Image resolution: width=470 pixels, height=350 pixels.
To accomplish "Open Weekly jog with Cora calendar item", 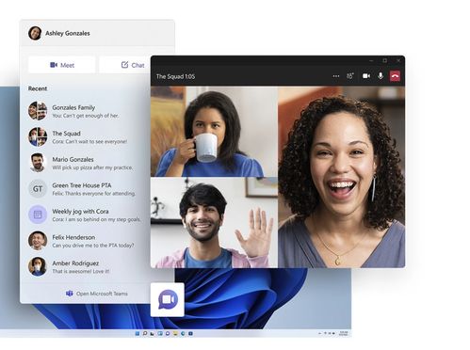I will 86,215.
